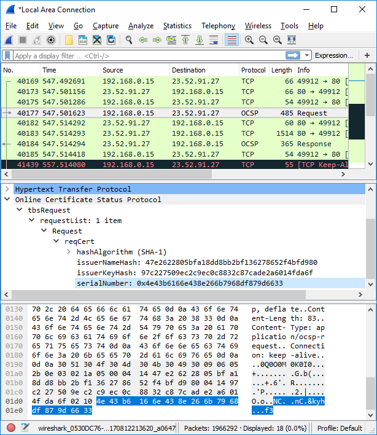Open the File menu
Image resolution: width=377 pixels, height=435 pixels.
(x=11, y=26)
